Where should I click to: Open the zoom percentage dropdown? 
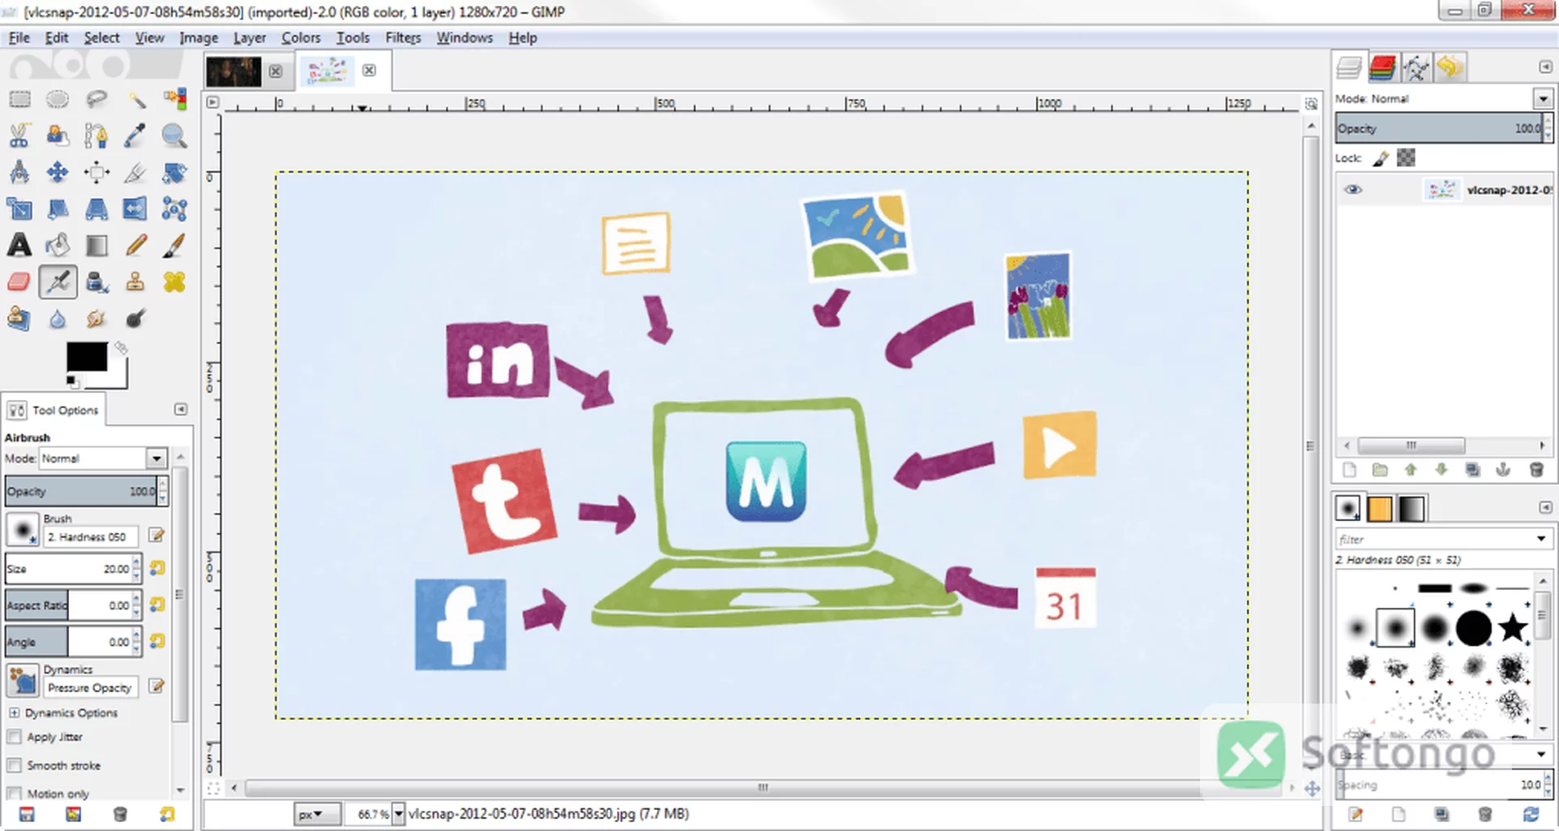click(x=399, y=813)
